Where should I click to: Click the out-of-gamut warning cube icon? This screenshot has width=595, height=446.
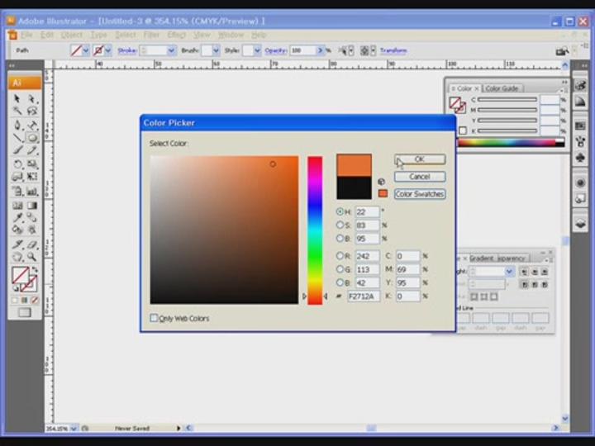coord(381,182)
